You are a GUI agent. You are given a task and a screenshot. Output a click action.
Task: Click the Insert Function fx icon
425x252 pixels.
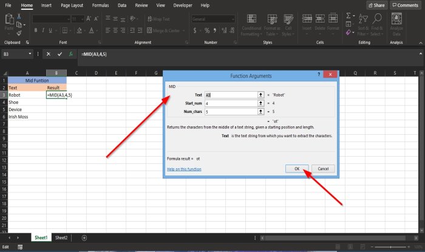[70, 54]
